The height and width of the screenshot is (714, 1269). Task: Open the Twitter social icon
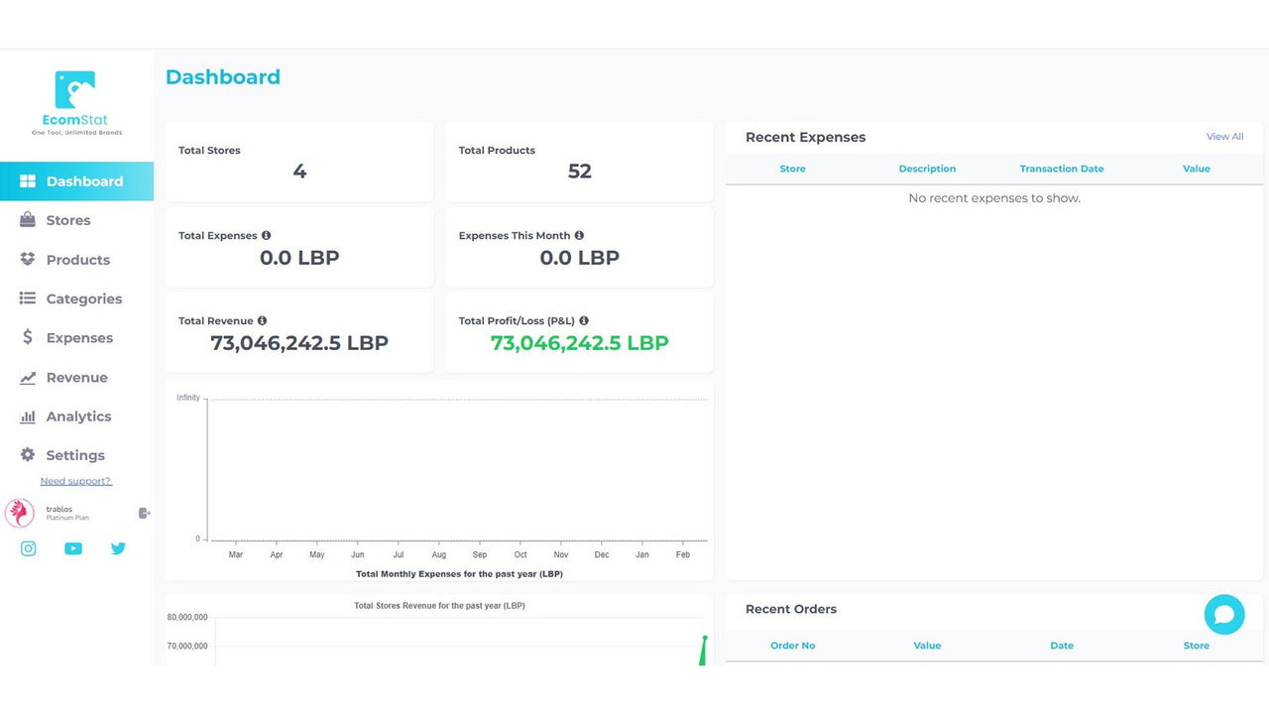pos(118,548)
